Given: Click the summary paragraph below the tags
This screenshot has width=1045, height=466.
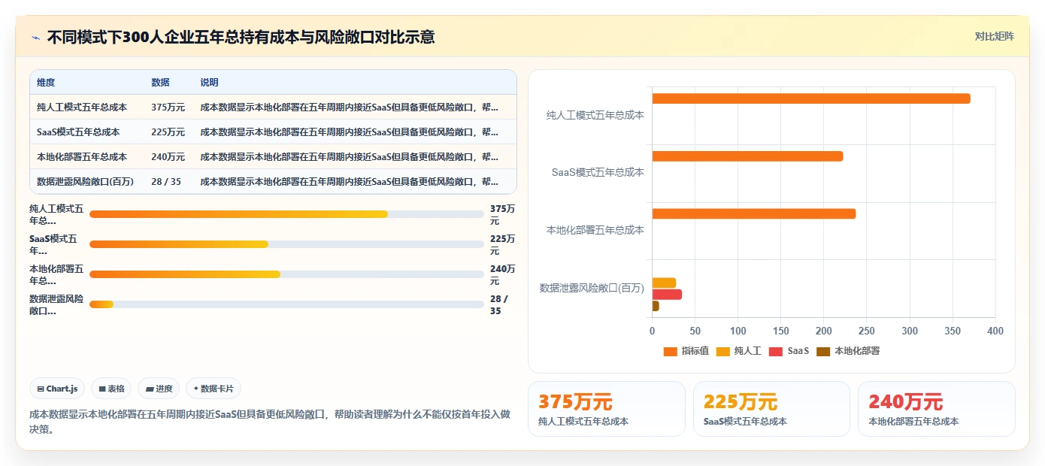Looking at the screenshot, I should pos(270,422).
